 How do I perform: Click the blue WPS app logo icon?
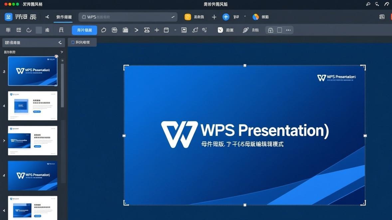click(x=9, y=17)
